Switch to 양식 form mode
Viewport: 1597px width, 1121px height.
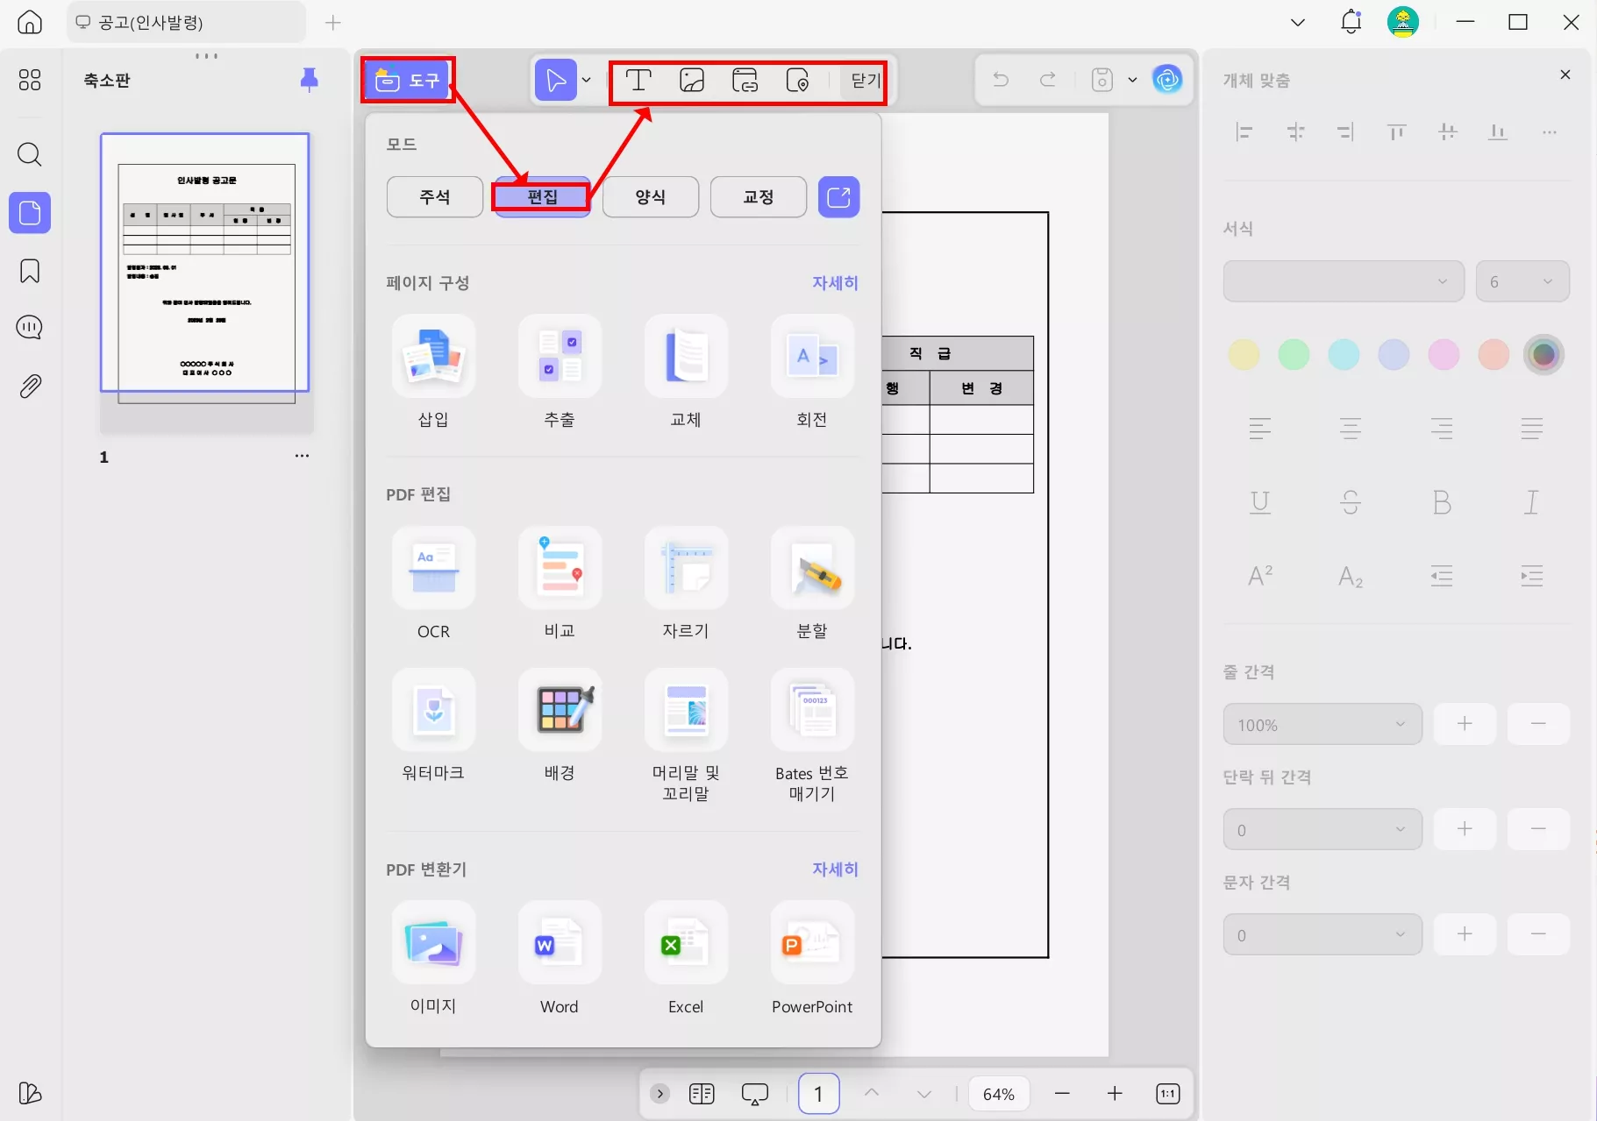click(651, 197)
